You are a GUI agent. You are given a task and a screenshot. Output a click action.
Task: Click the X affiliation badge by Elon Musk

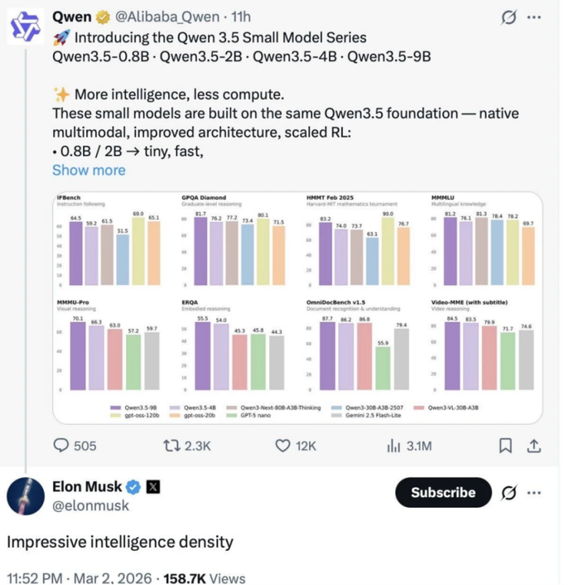coord(155,487)
